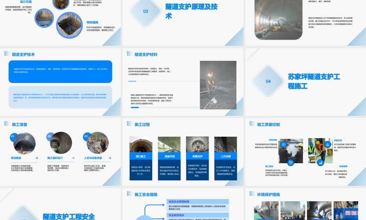Select the 苏家坪隧道支护工程施工 section title
Viewport: 366px width, 220px height.
[314, 81]
